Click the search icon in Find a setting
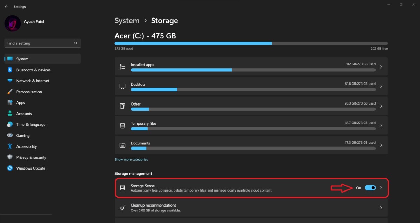This screenshot has height=223, width=420. [x=76, y=43]
